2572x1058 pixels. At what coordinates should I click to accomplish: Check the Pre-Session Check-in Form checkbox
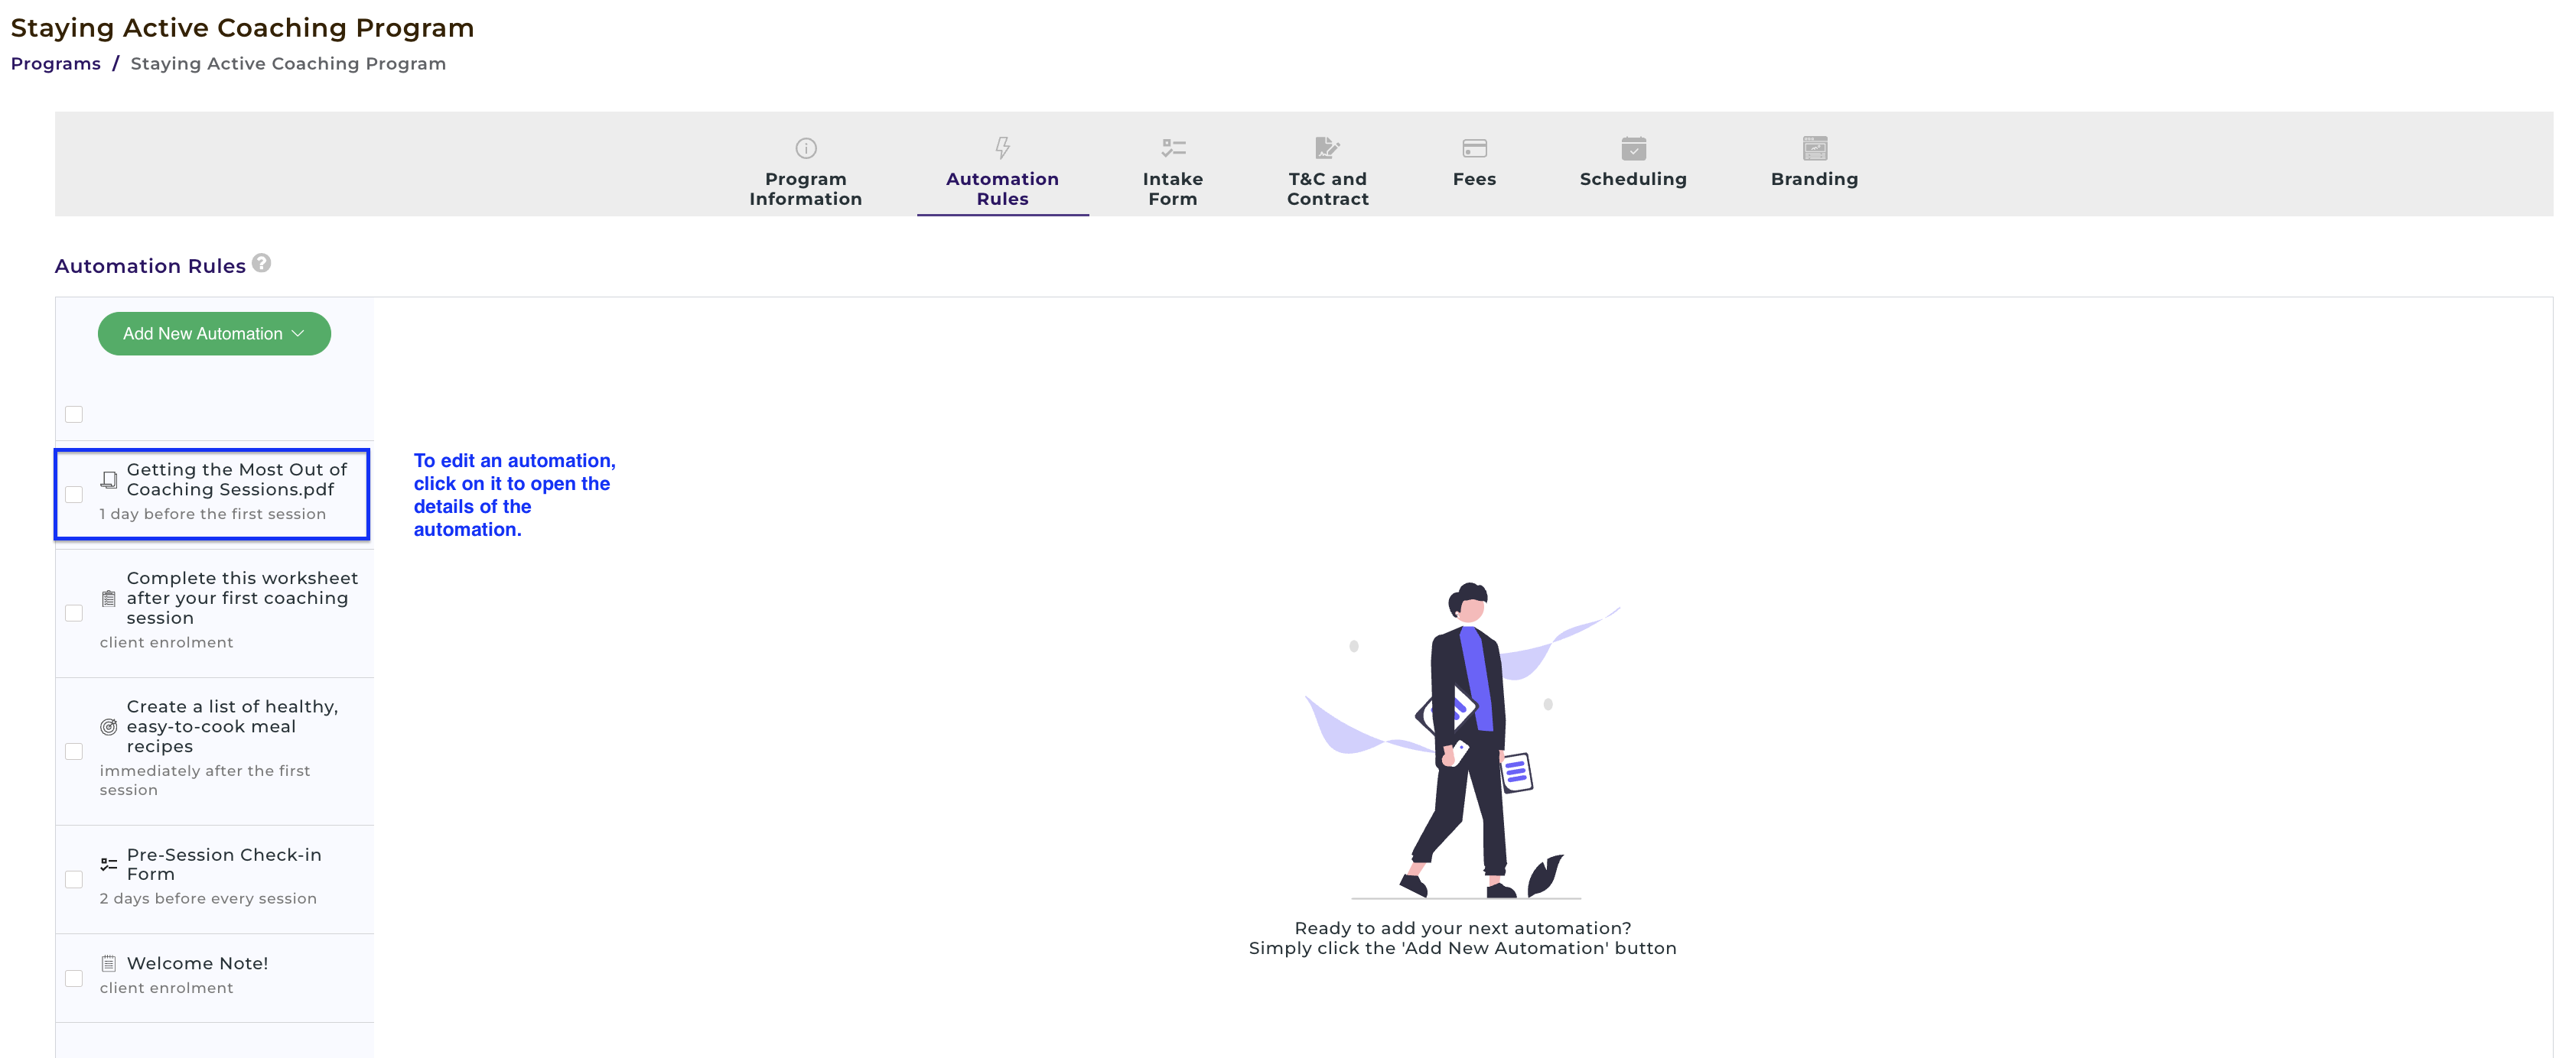tap(74, 879)
